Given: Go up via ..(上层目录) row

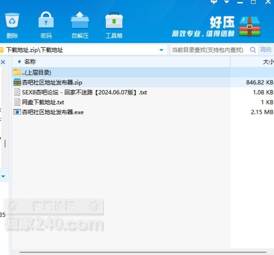Looking at the screenshot, I should tap(121, 72).
